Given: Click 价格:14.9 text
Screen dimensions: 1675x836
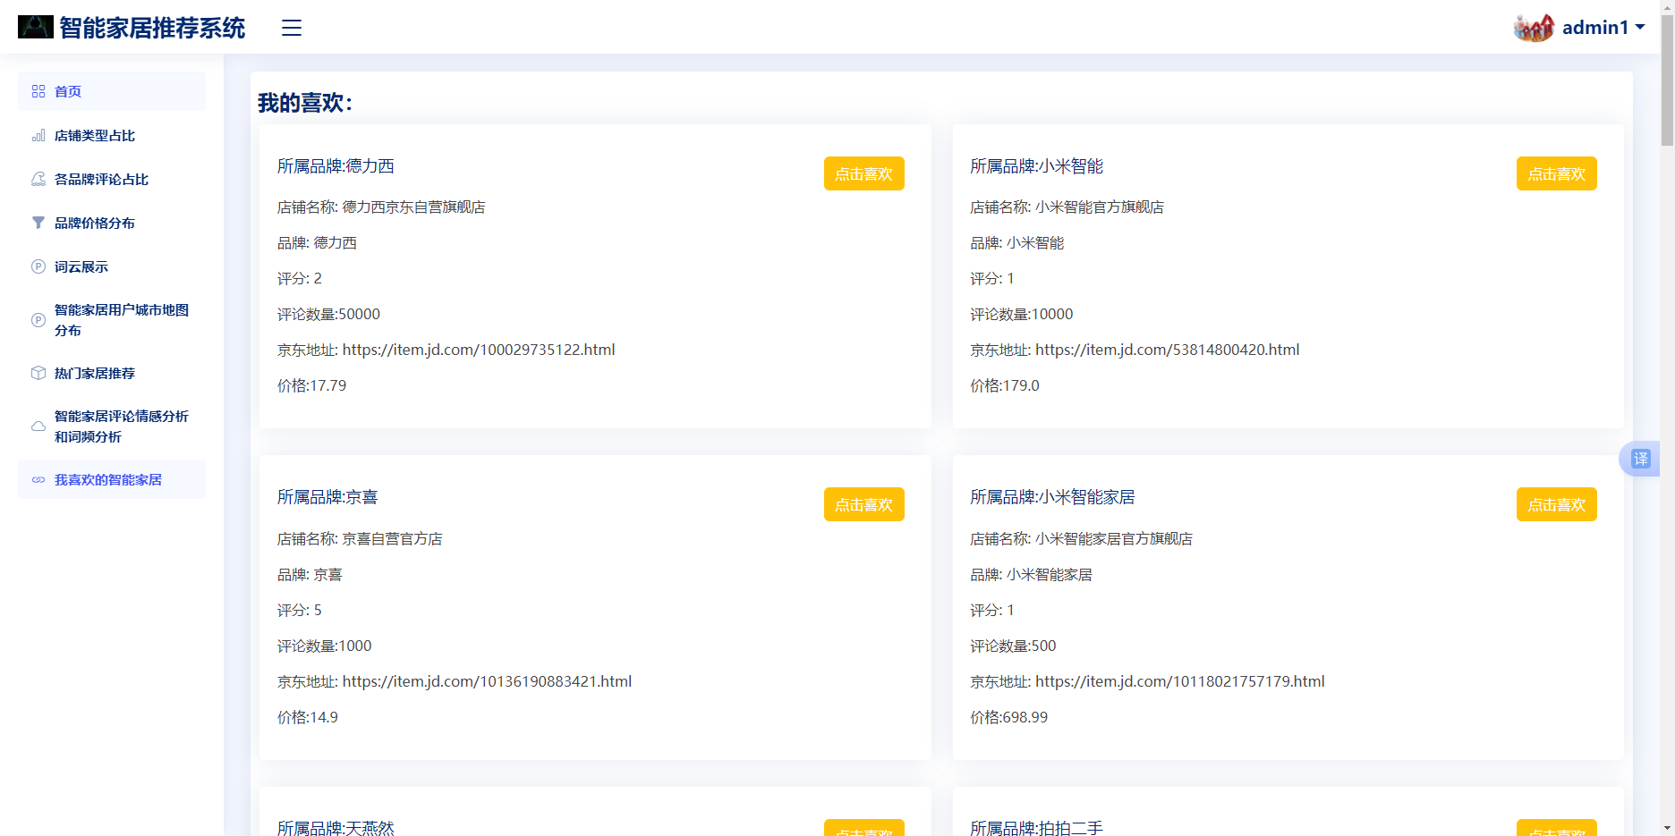Looking at the screenshot, I should click(x=308, y=717).
